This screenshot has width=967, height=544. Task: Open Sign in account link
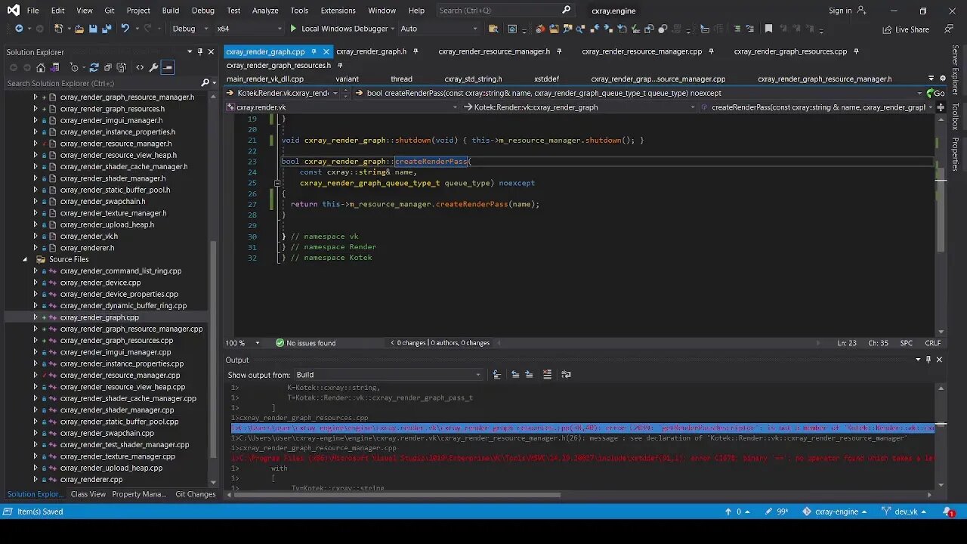pos(847,11)
